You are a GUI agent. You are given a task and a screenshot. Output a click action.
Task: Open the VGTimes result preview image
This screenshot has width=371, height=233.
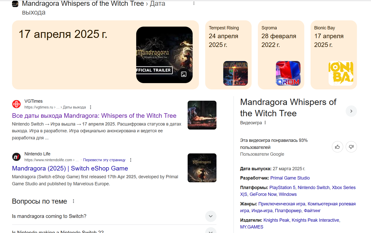click(202, 115)
